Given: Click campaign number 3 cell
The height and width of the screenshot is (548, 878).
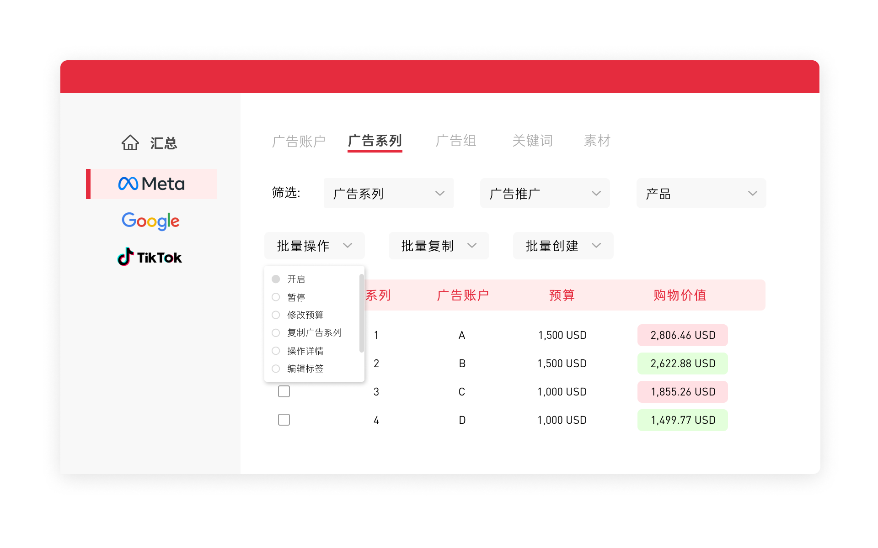Looking at the screenshot, I should pyautogui.click(x=376, y=392).
